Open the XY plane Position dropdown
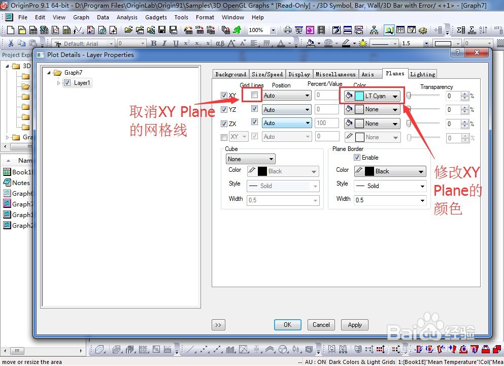The image size is (504, 366). pos(286,96)
